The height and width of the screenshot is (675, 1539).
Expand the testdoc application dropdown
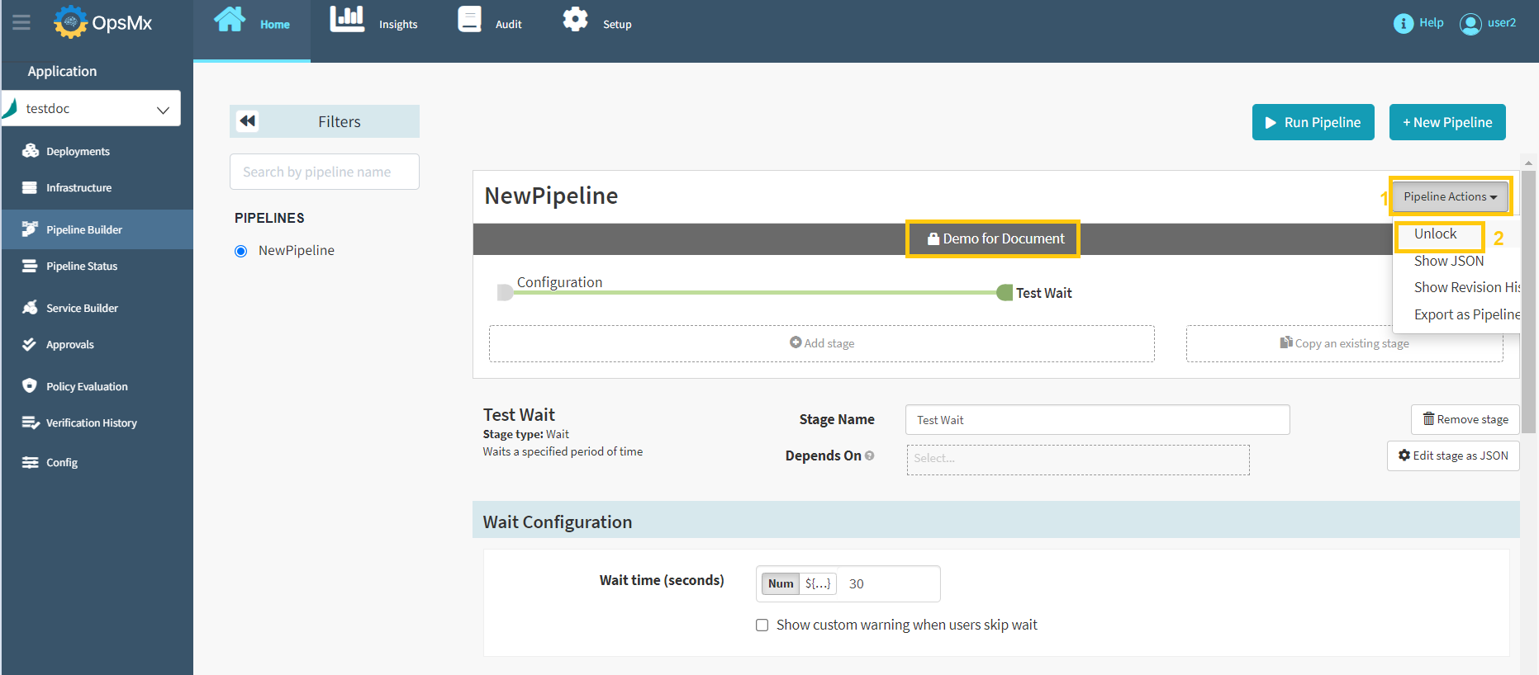point(163,109)
